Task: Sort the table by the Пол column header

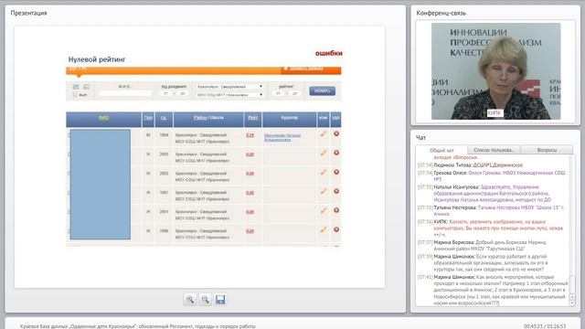Action: pyautogui.click(x=148, y=118)
